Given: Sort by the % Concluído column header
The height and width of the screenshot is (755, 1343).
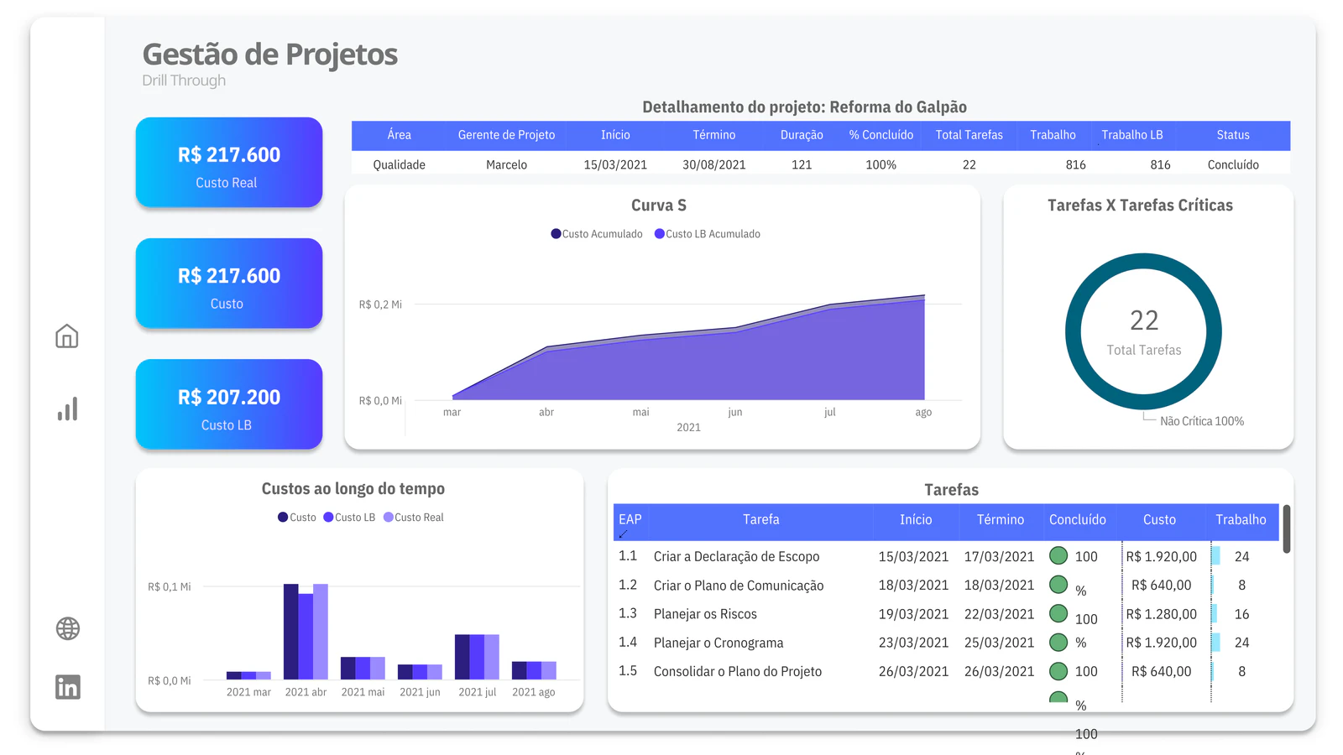Looking at the screenshot, I should click(881, 135).
